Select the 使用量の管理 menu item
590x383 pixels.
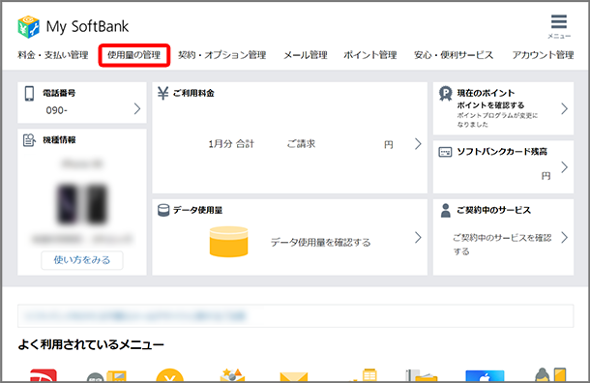click(x=134, y=55)
